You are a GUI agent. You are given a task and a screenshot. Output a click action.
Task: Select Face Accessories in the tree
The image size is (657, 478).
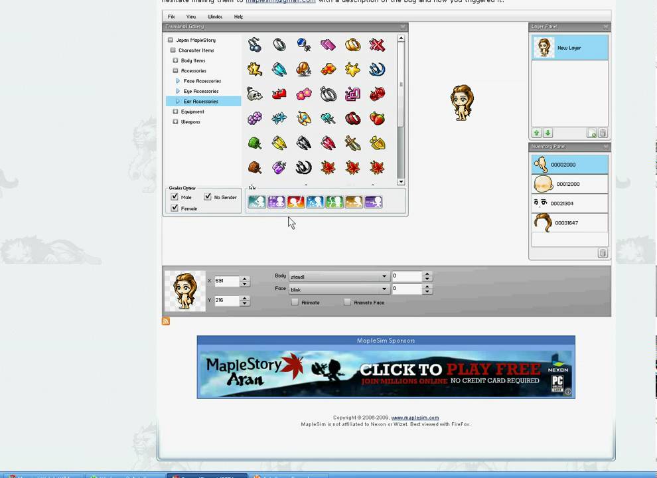click(x=202, y=81)
